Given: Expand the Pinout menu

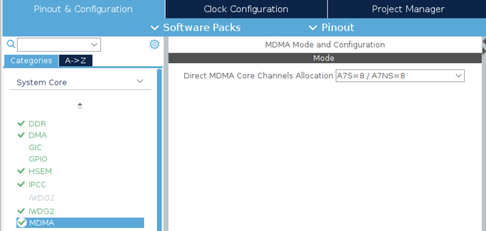Looking at the screenshot, I should [x=332, y=28].
